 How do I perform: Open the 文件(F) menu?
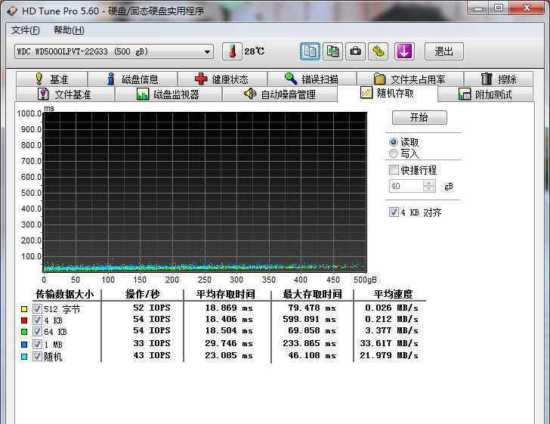pyautogui.click(x=25, y=30)
